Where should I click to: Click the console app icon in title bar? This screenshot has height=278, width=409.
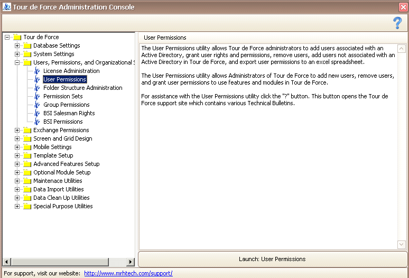pyautogui.click(x=6, y=7)
